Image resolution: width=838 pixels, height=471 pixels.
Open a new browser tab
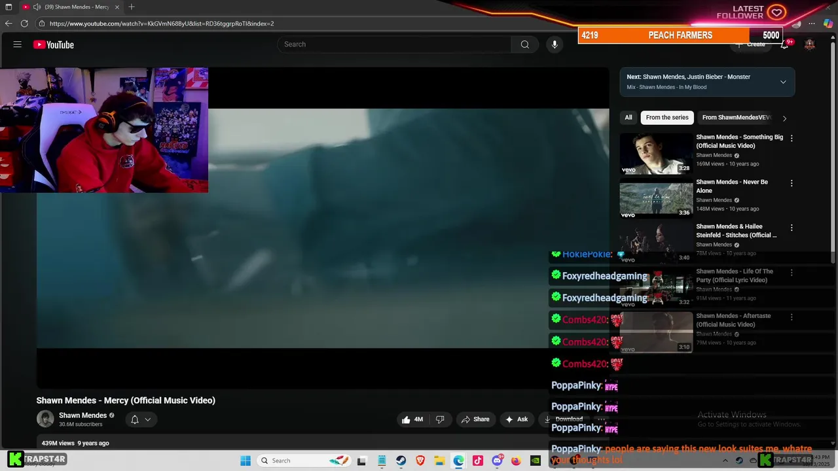[x=132, y=7]
